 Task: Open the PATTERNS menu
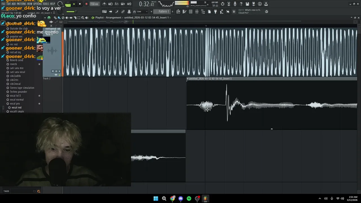21,4
